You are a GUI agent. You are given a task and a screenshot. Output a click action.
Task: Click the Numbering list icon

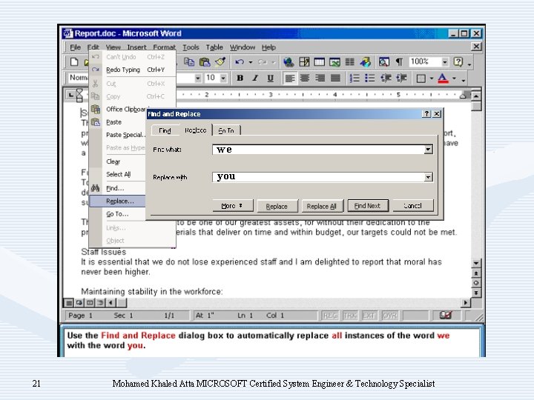tap(355, 79)
